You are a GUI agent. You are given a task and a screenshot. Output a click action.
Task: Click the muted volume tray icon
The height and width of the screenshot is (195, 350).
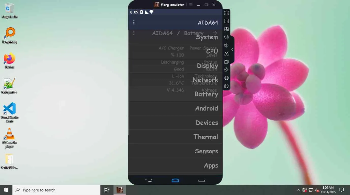point(317,190)
